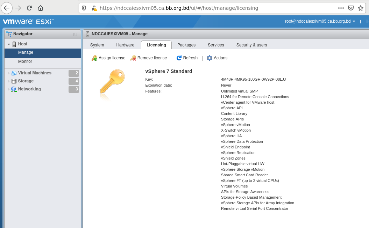Switch to the Hardware tab
Viewport: 369px width, 228px height.
(x=125, y=45)
